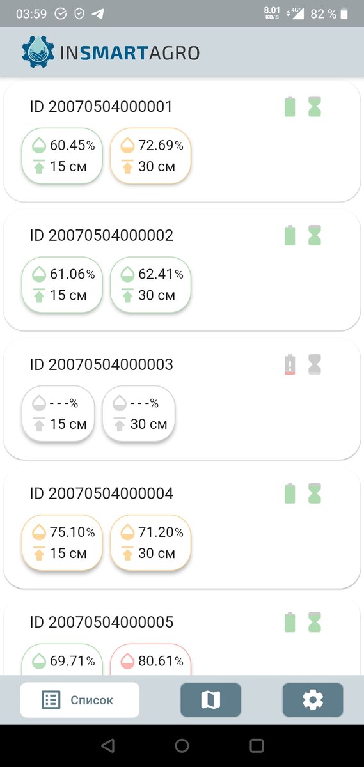Tap hourglass icon of sensor 20070504000002

[314, 235]
